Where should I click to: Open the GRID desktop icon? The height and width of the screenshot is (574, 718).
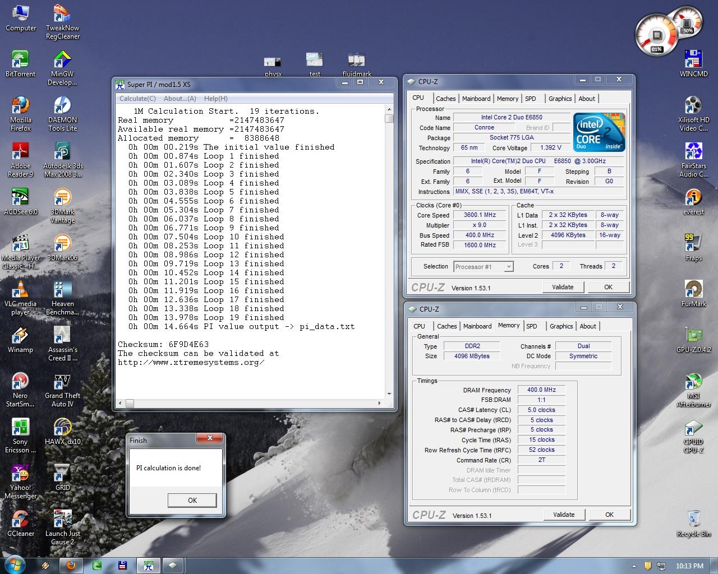(62, 478)
